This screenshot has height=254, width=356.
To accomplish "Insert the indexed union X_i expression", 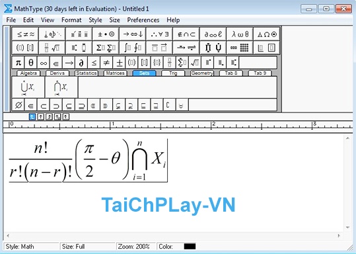I will (28, 87).
